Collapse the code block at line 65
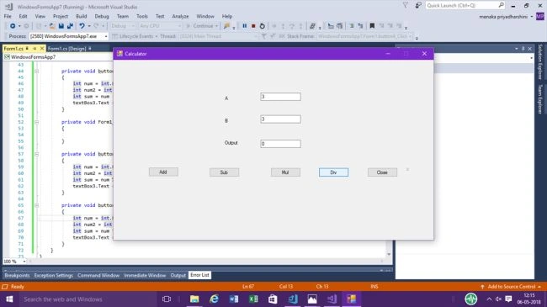Image resolution: width=547 pixels, height=307 pixels. point(37,205)
